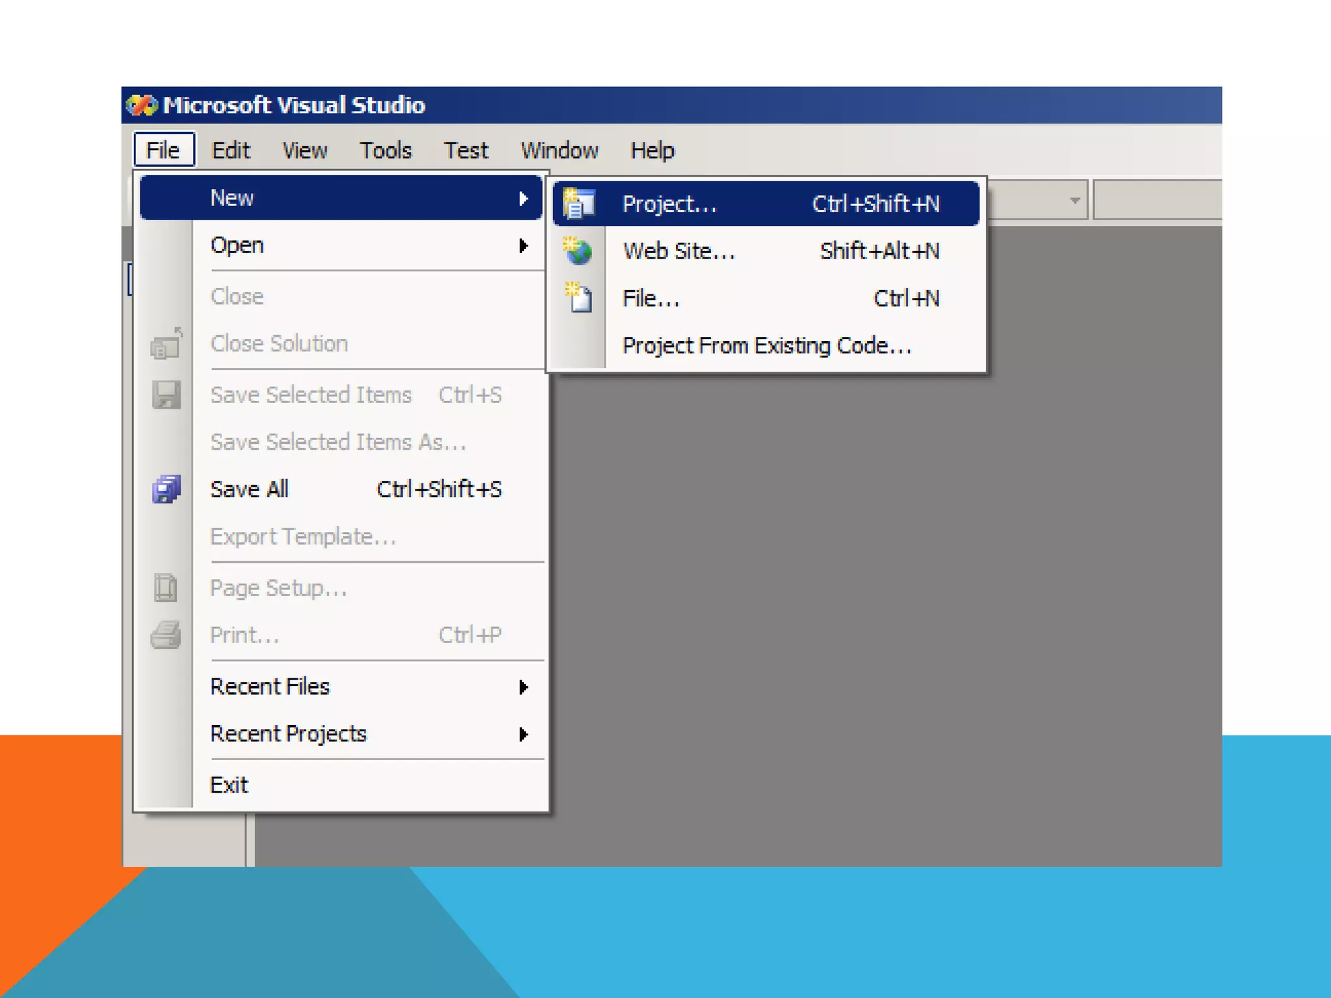The image size is (1331, 998).
Task: Click the New Project icon in submenu
Action: click(578, 204)
